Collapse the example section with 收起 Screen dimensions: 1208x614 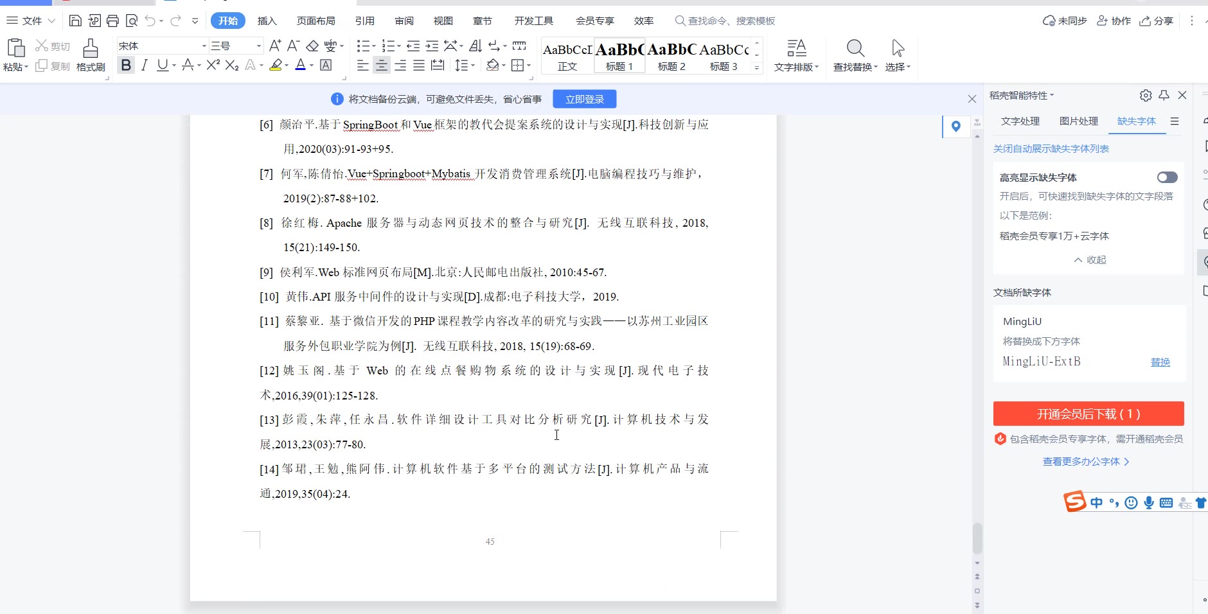click(x=1090, y=259)
